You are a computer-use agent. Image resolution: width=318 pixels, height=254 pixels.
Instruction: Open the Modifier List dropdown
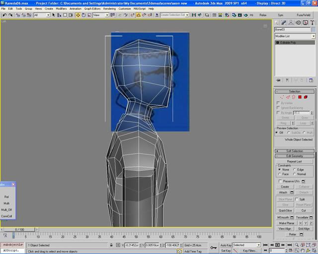coord(314,36)
